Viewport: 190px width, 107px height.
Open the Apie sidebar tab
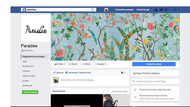click(x=25, y=61)
